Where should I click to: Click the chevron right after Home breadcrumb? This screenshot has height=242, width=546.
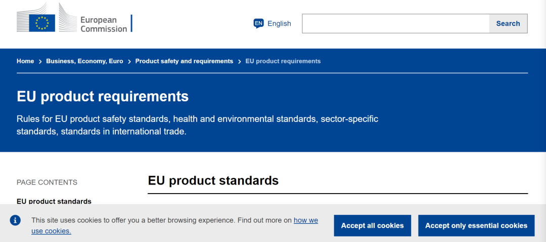pos(40,62)
